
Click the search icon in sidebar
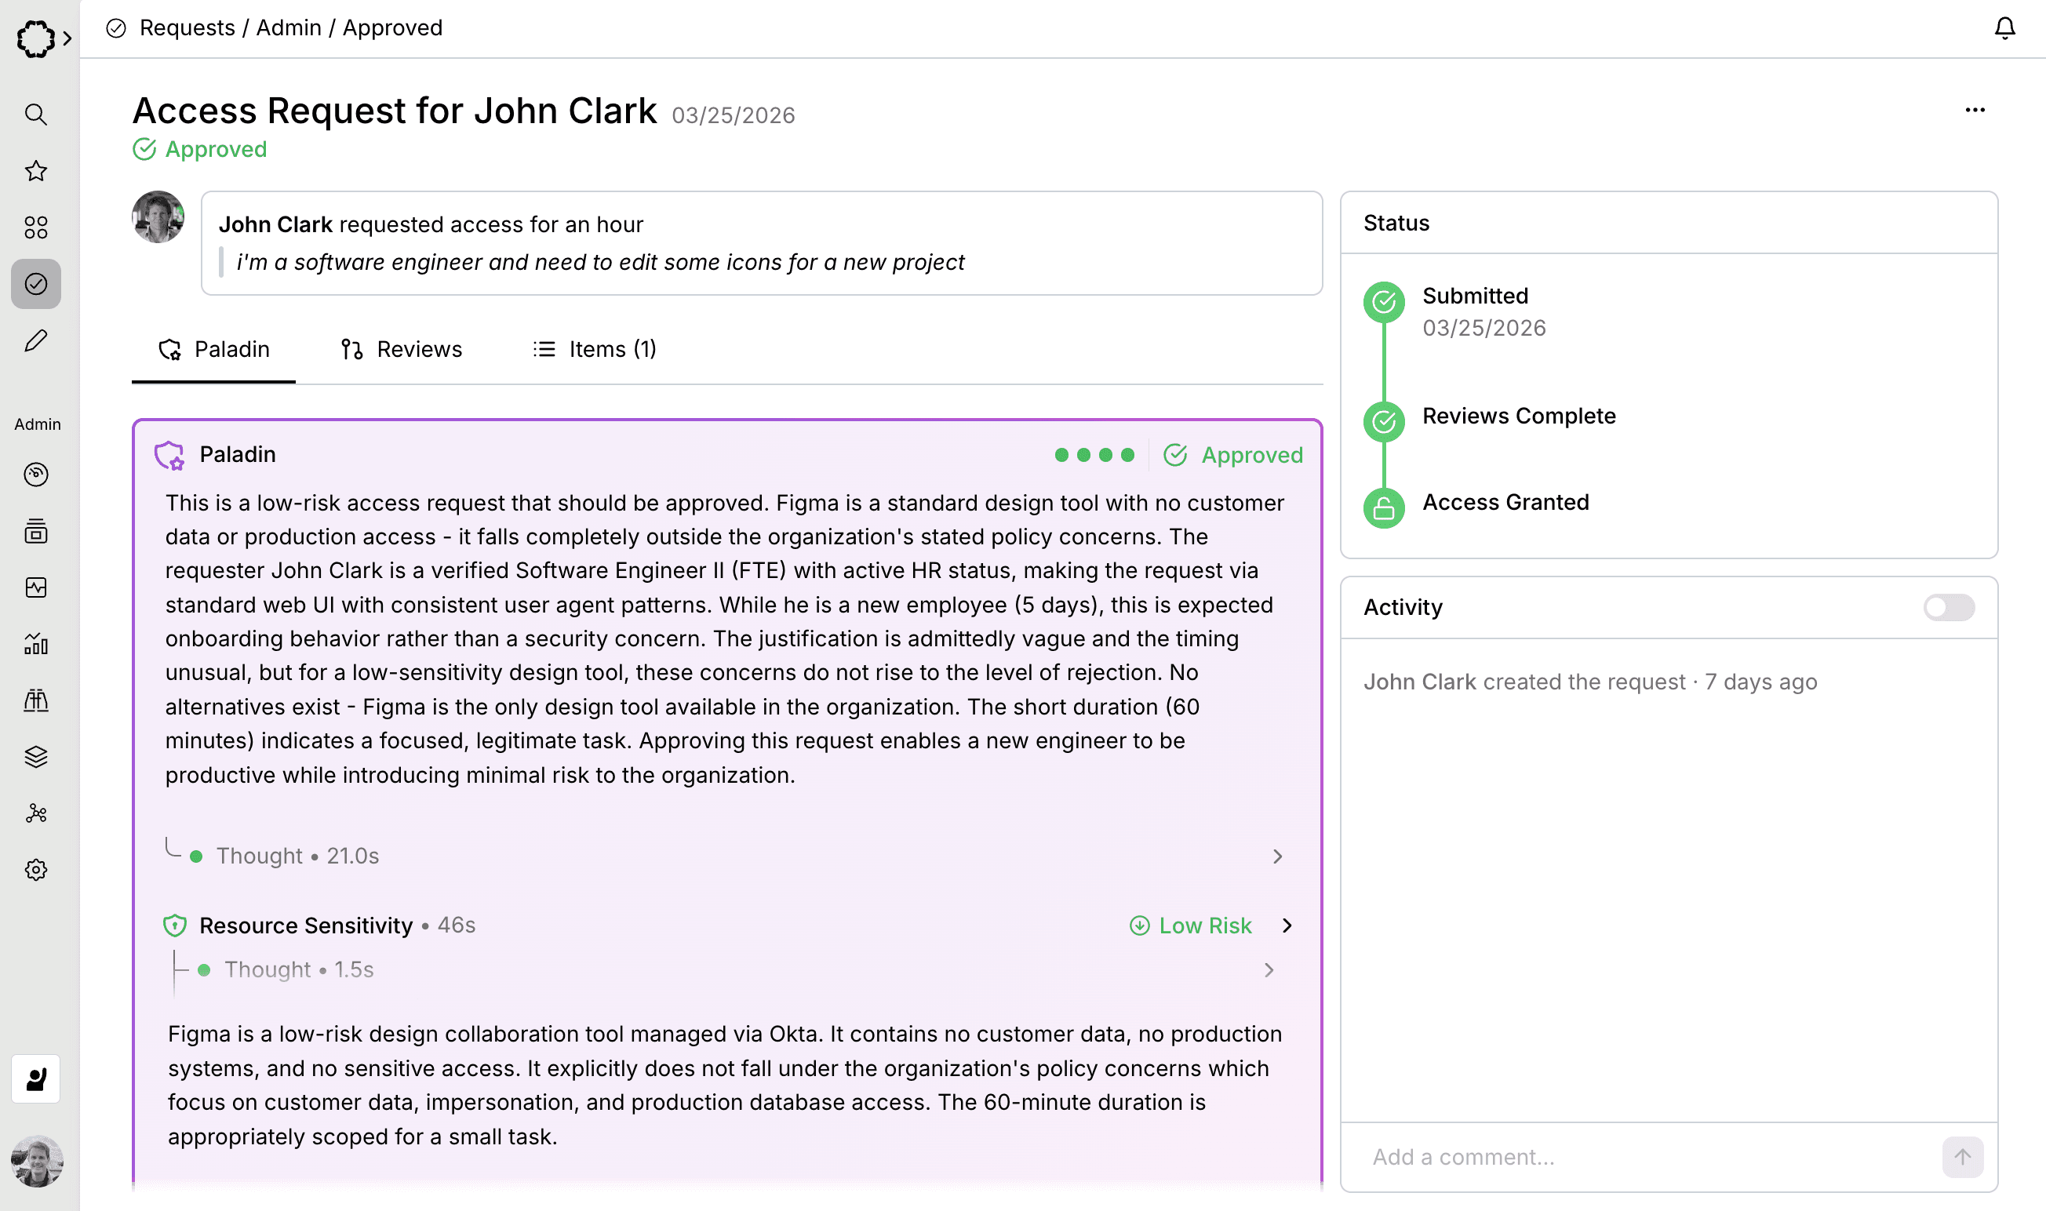[36, 115]
